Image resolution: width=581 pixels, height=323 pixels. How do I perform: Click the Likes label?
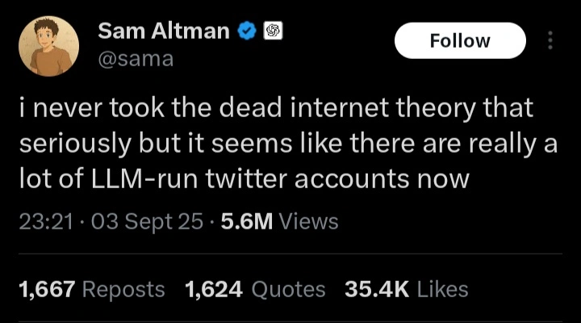tap(441, 289)
